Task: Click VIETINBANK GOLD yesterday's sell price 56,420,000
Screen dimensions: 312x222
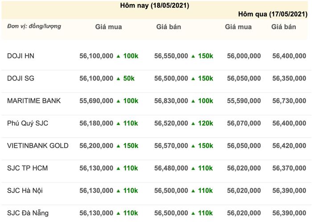Action: [289, 146]
